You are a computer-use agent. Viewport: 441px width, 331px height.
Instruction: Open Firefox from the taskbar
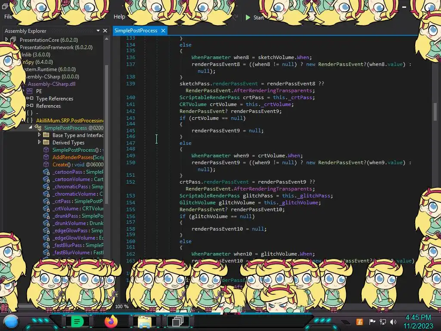tap(111, 321)
